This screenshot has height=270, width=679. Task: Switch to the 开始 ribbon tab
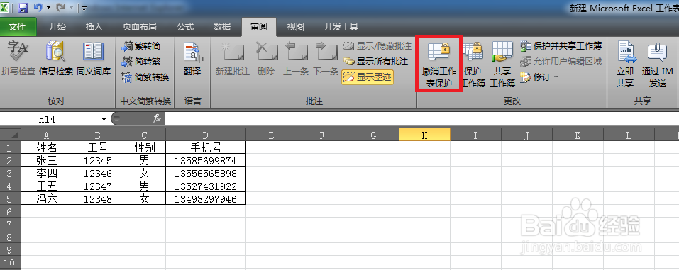57,27
